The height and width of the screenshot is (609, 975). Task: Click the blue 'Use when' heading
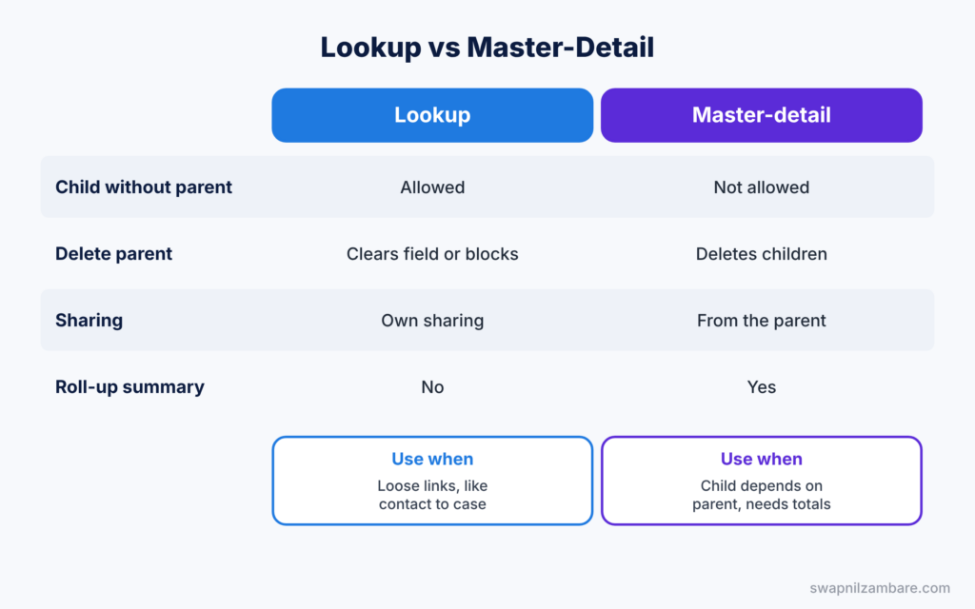point(432,459)
